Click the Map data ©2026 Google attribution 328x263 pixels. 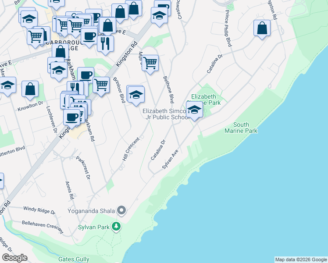tap(301, 259)
